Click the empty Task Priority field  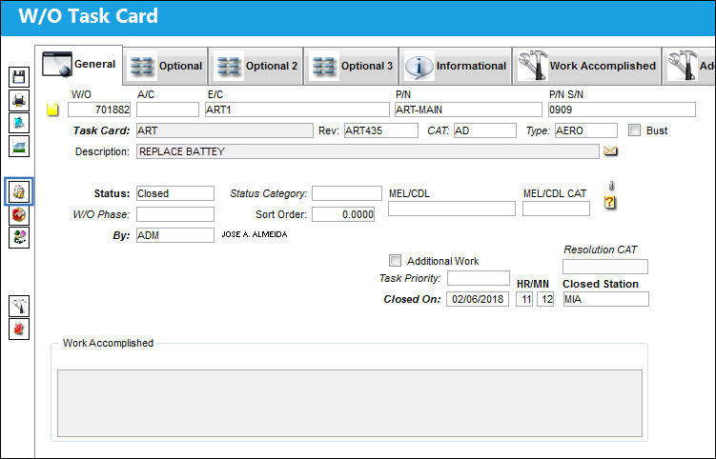[478, 278]
